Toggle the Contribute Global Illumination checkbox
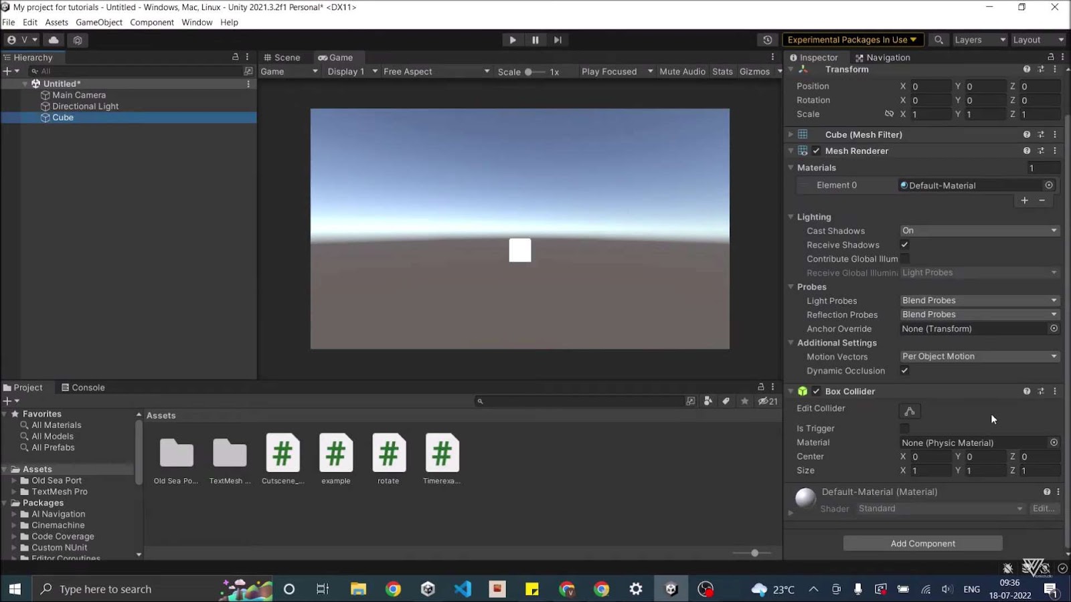The image size is (1071, 602). pyautogui.click(x=904, y=259)
